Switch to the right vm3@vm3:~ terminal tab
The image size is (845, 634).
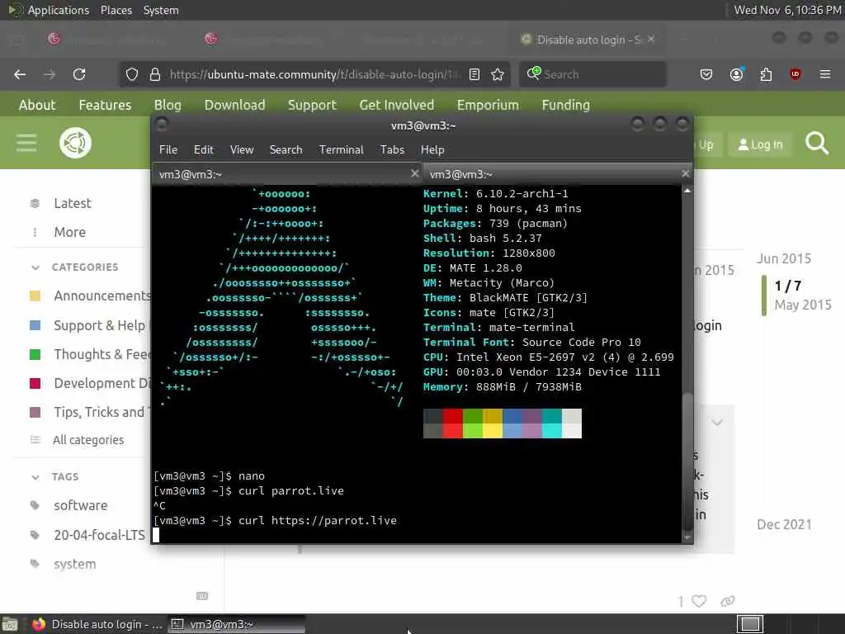[557, 174]
